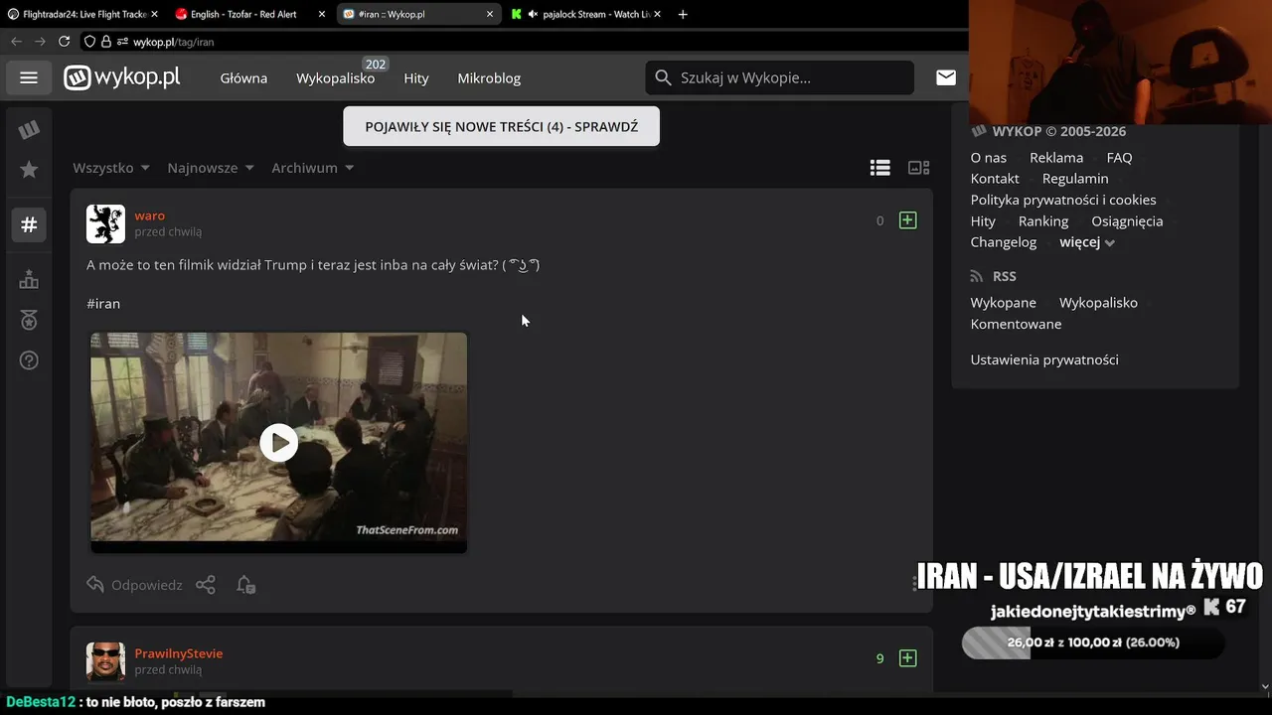Open the Hity menu item
Viewport: 1272px width, 715px height.
(x=416, y=77)
